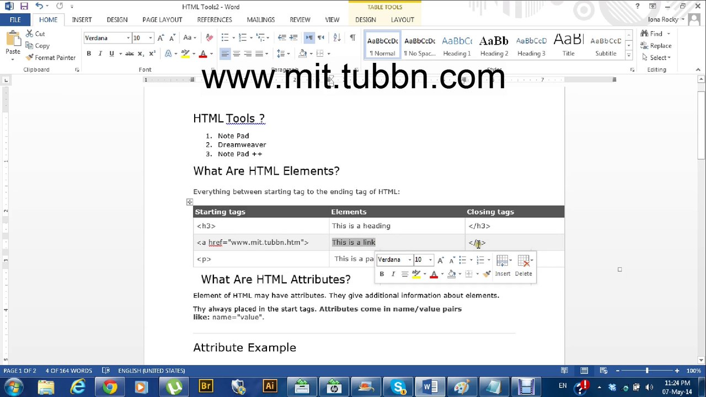
Task: Switch to Web Layout view in status bar
Action: coord(604,371)
